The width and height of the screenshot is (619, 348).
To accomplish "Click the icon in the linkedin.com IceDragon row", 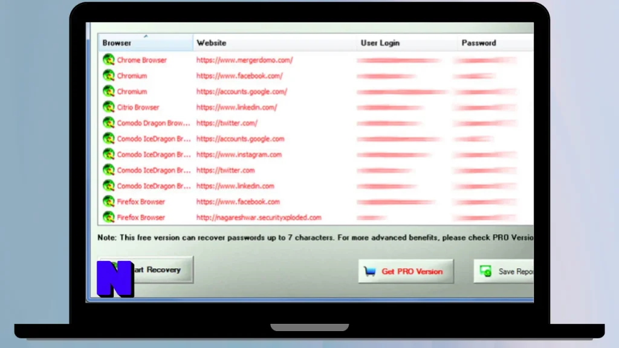I will 109,186.
